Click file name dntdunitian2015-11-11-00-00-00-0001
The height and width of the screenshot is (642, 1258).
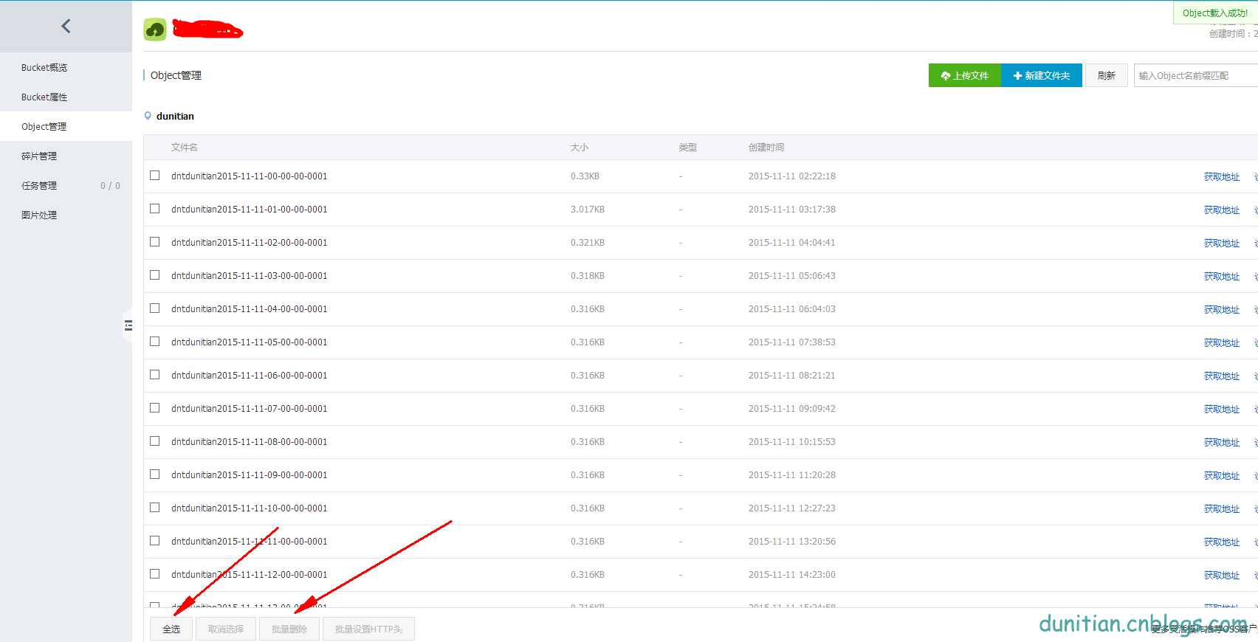[250, 176]
